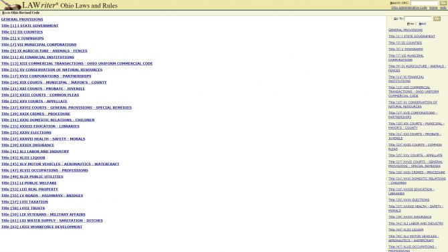Focus the Go To input field
Viewport: 448px width, 252px height.
(418, 19)
